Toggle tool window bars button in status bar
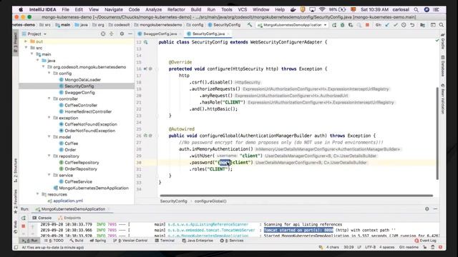 16,248
